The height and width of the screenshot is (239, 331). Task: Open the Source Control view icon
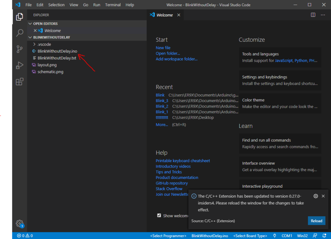[x=19, y=49]
